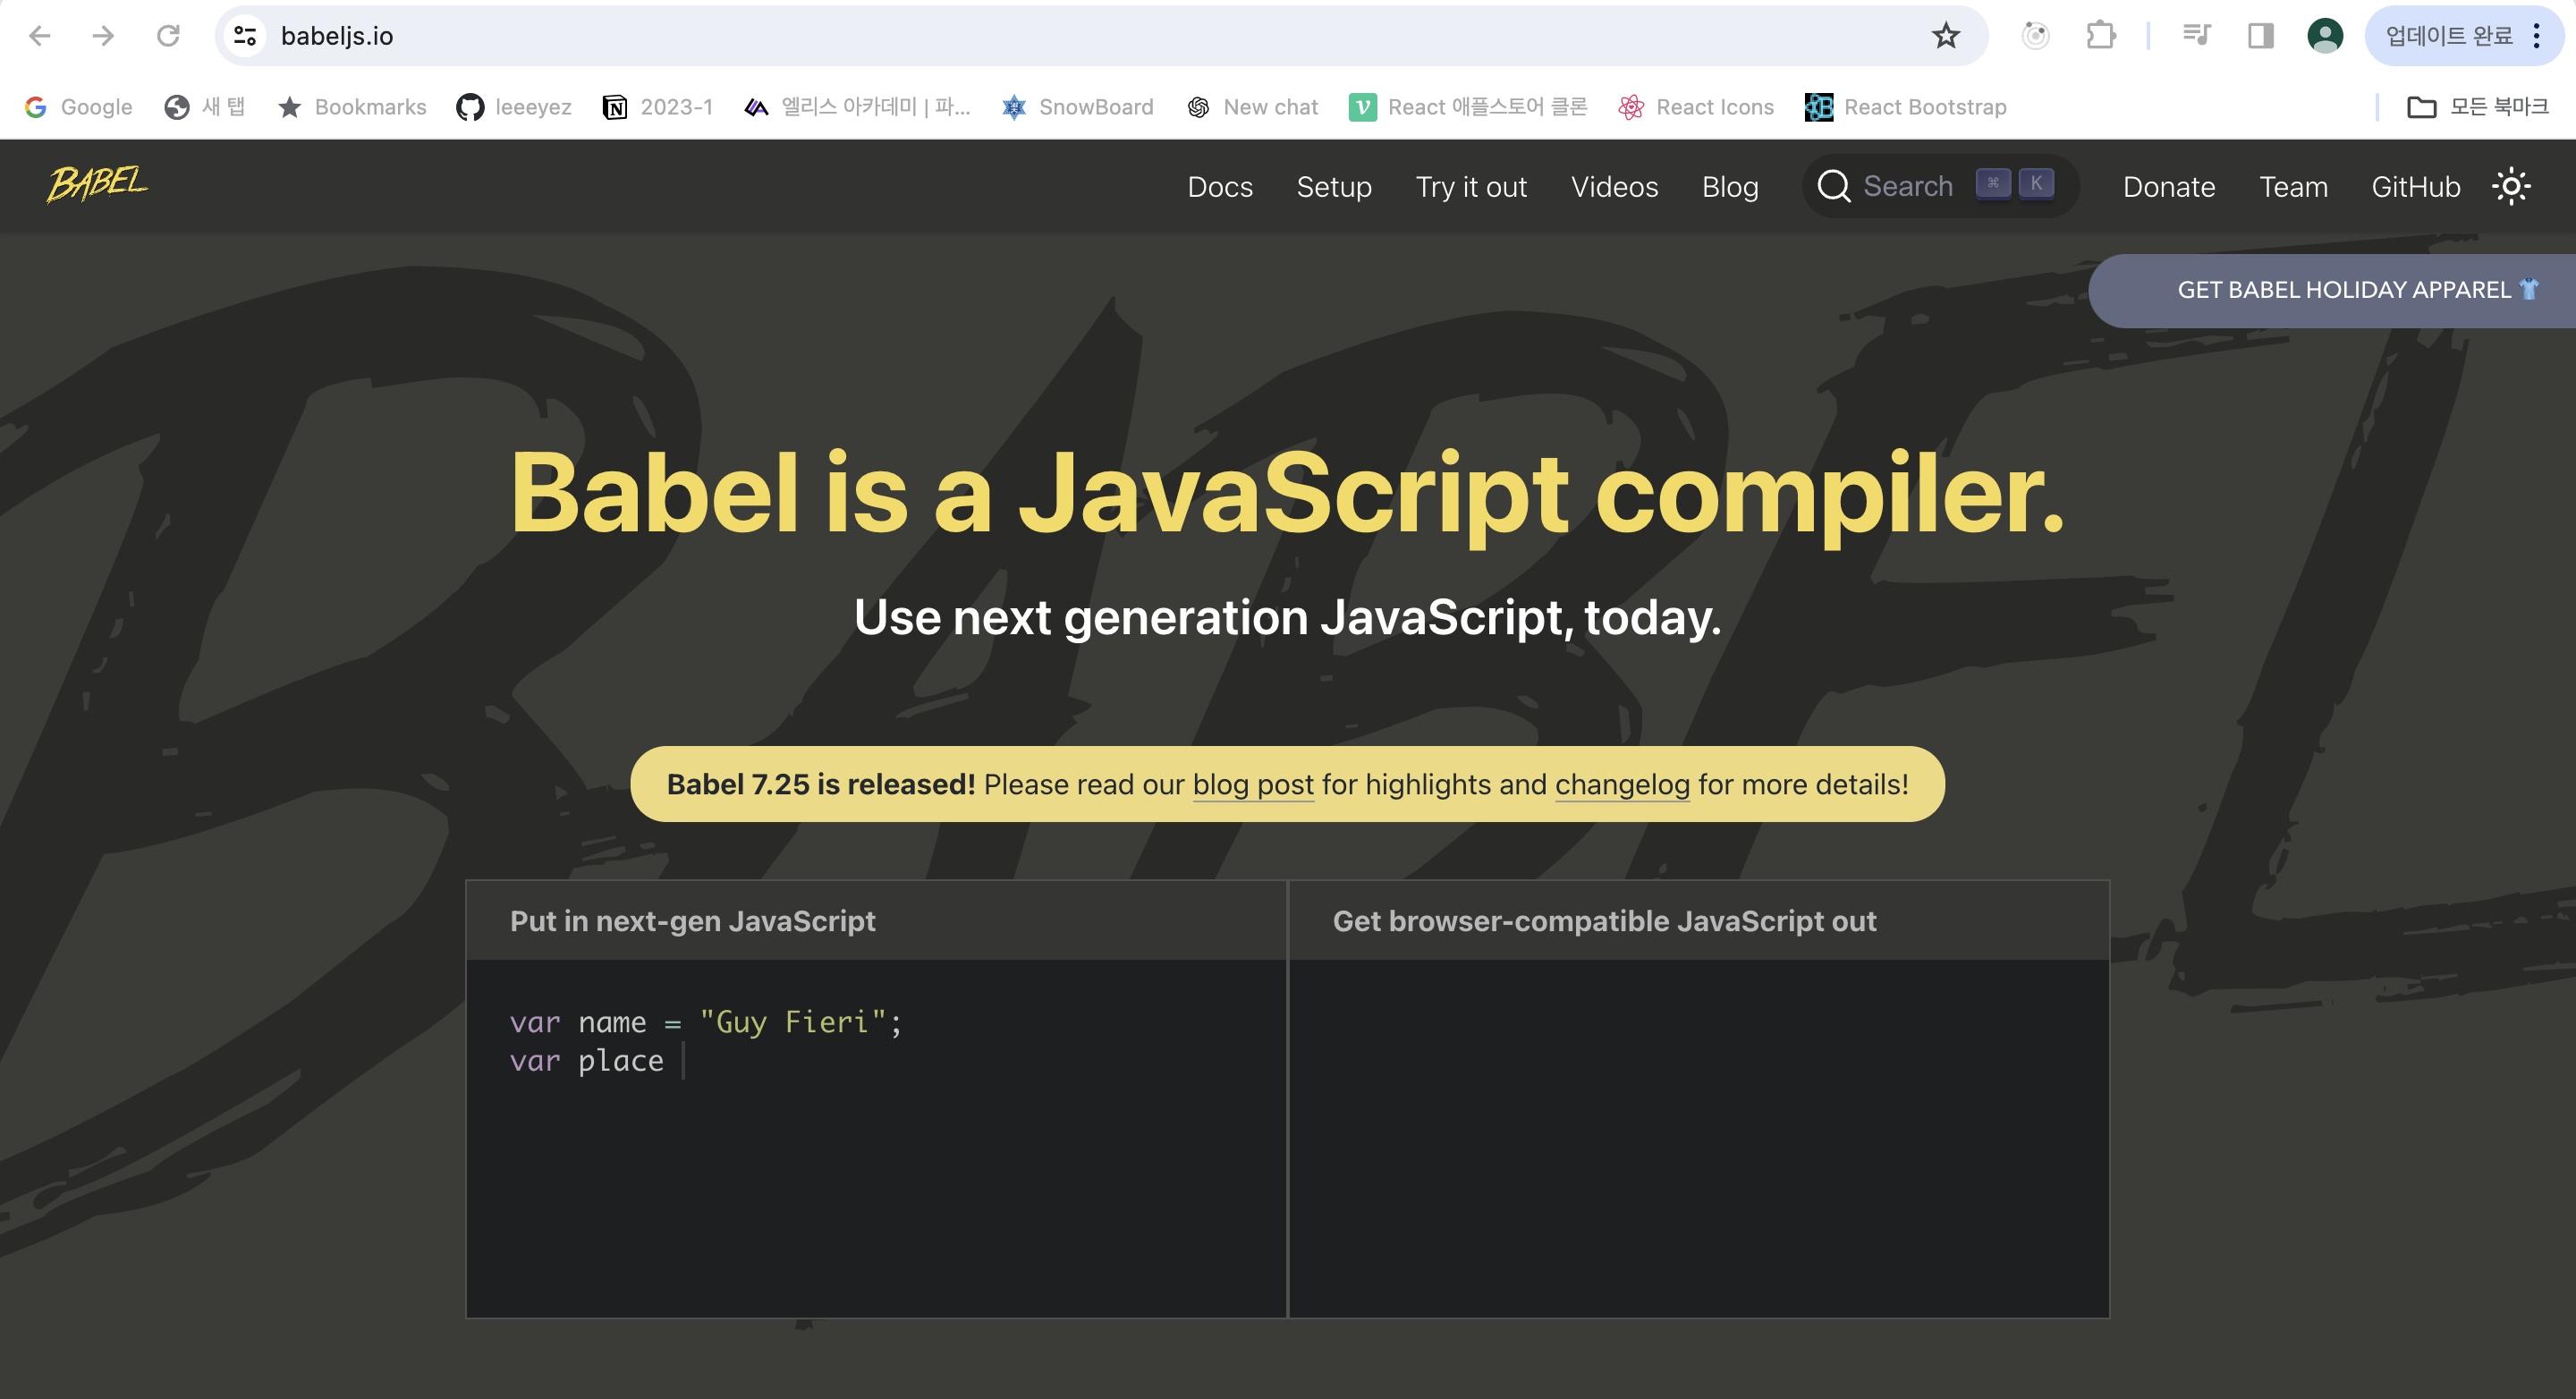Open the Bookmarks folder shortcut
Image resolution: width=2576 pixels, height=1399 pixels.
coord(352,107)
